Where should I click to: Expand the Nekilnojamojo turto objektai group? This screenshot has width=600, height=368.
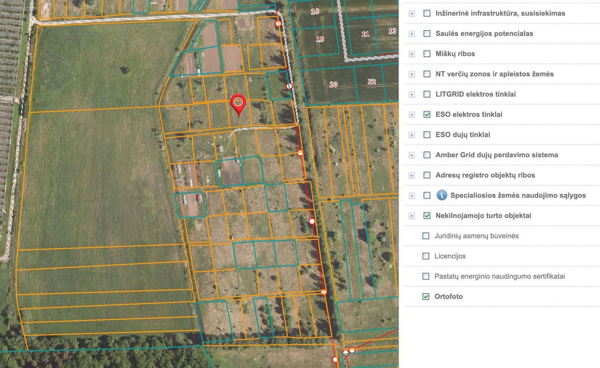pos(412,216)
